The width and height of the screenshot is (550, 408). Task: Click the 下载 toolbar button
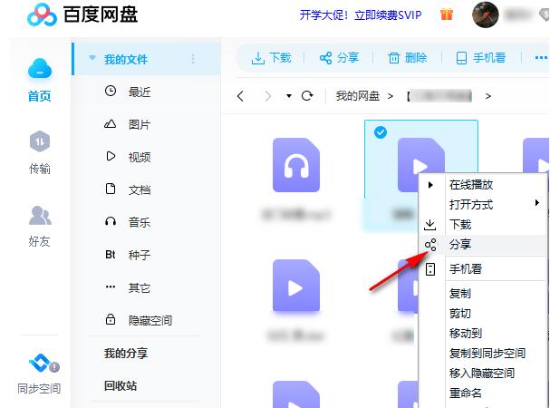pos(272,58)
